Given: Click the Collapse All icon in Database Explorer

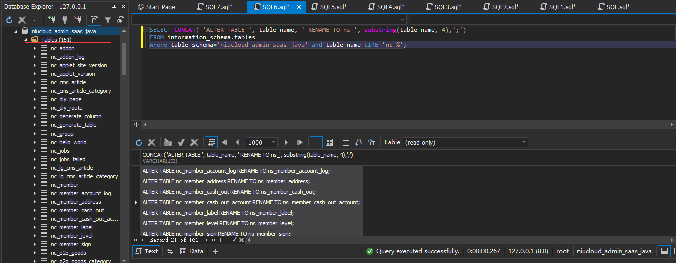Looking at the screenshot, I should point(35,20).
